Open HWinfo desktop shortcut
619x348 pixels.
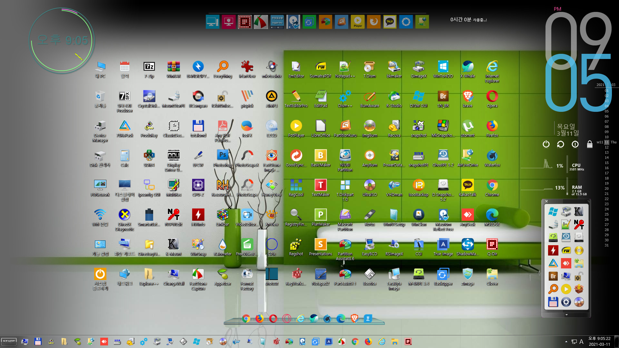[x=198, y=217]
